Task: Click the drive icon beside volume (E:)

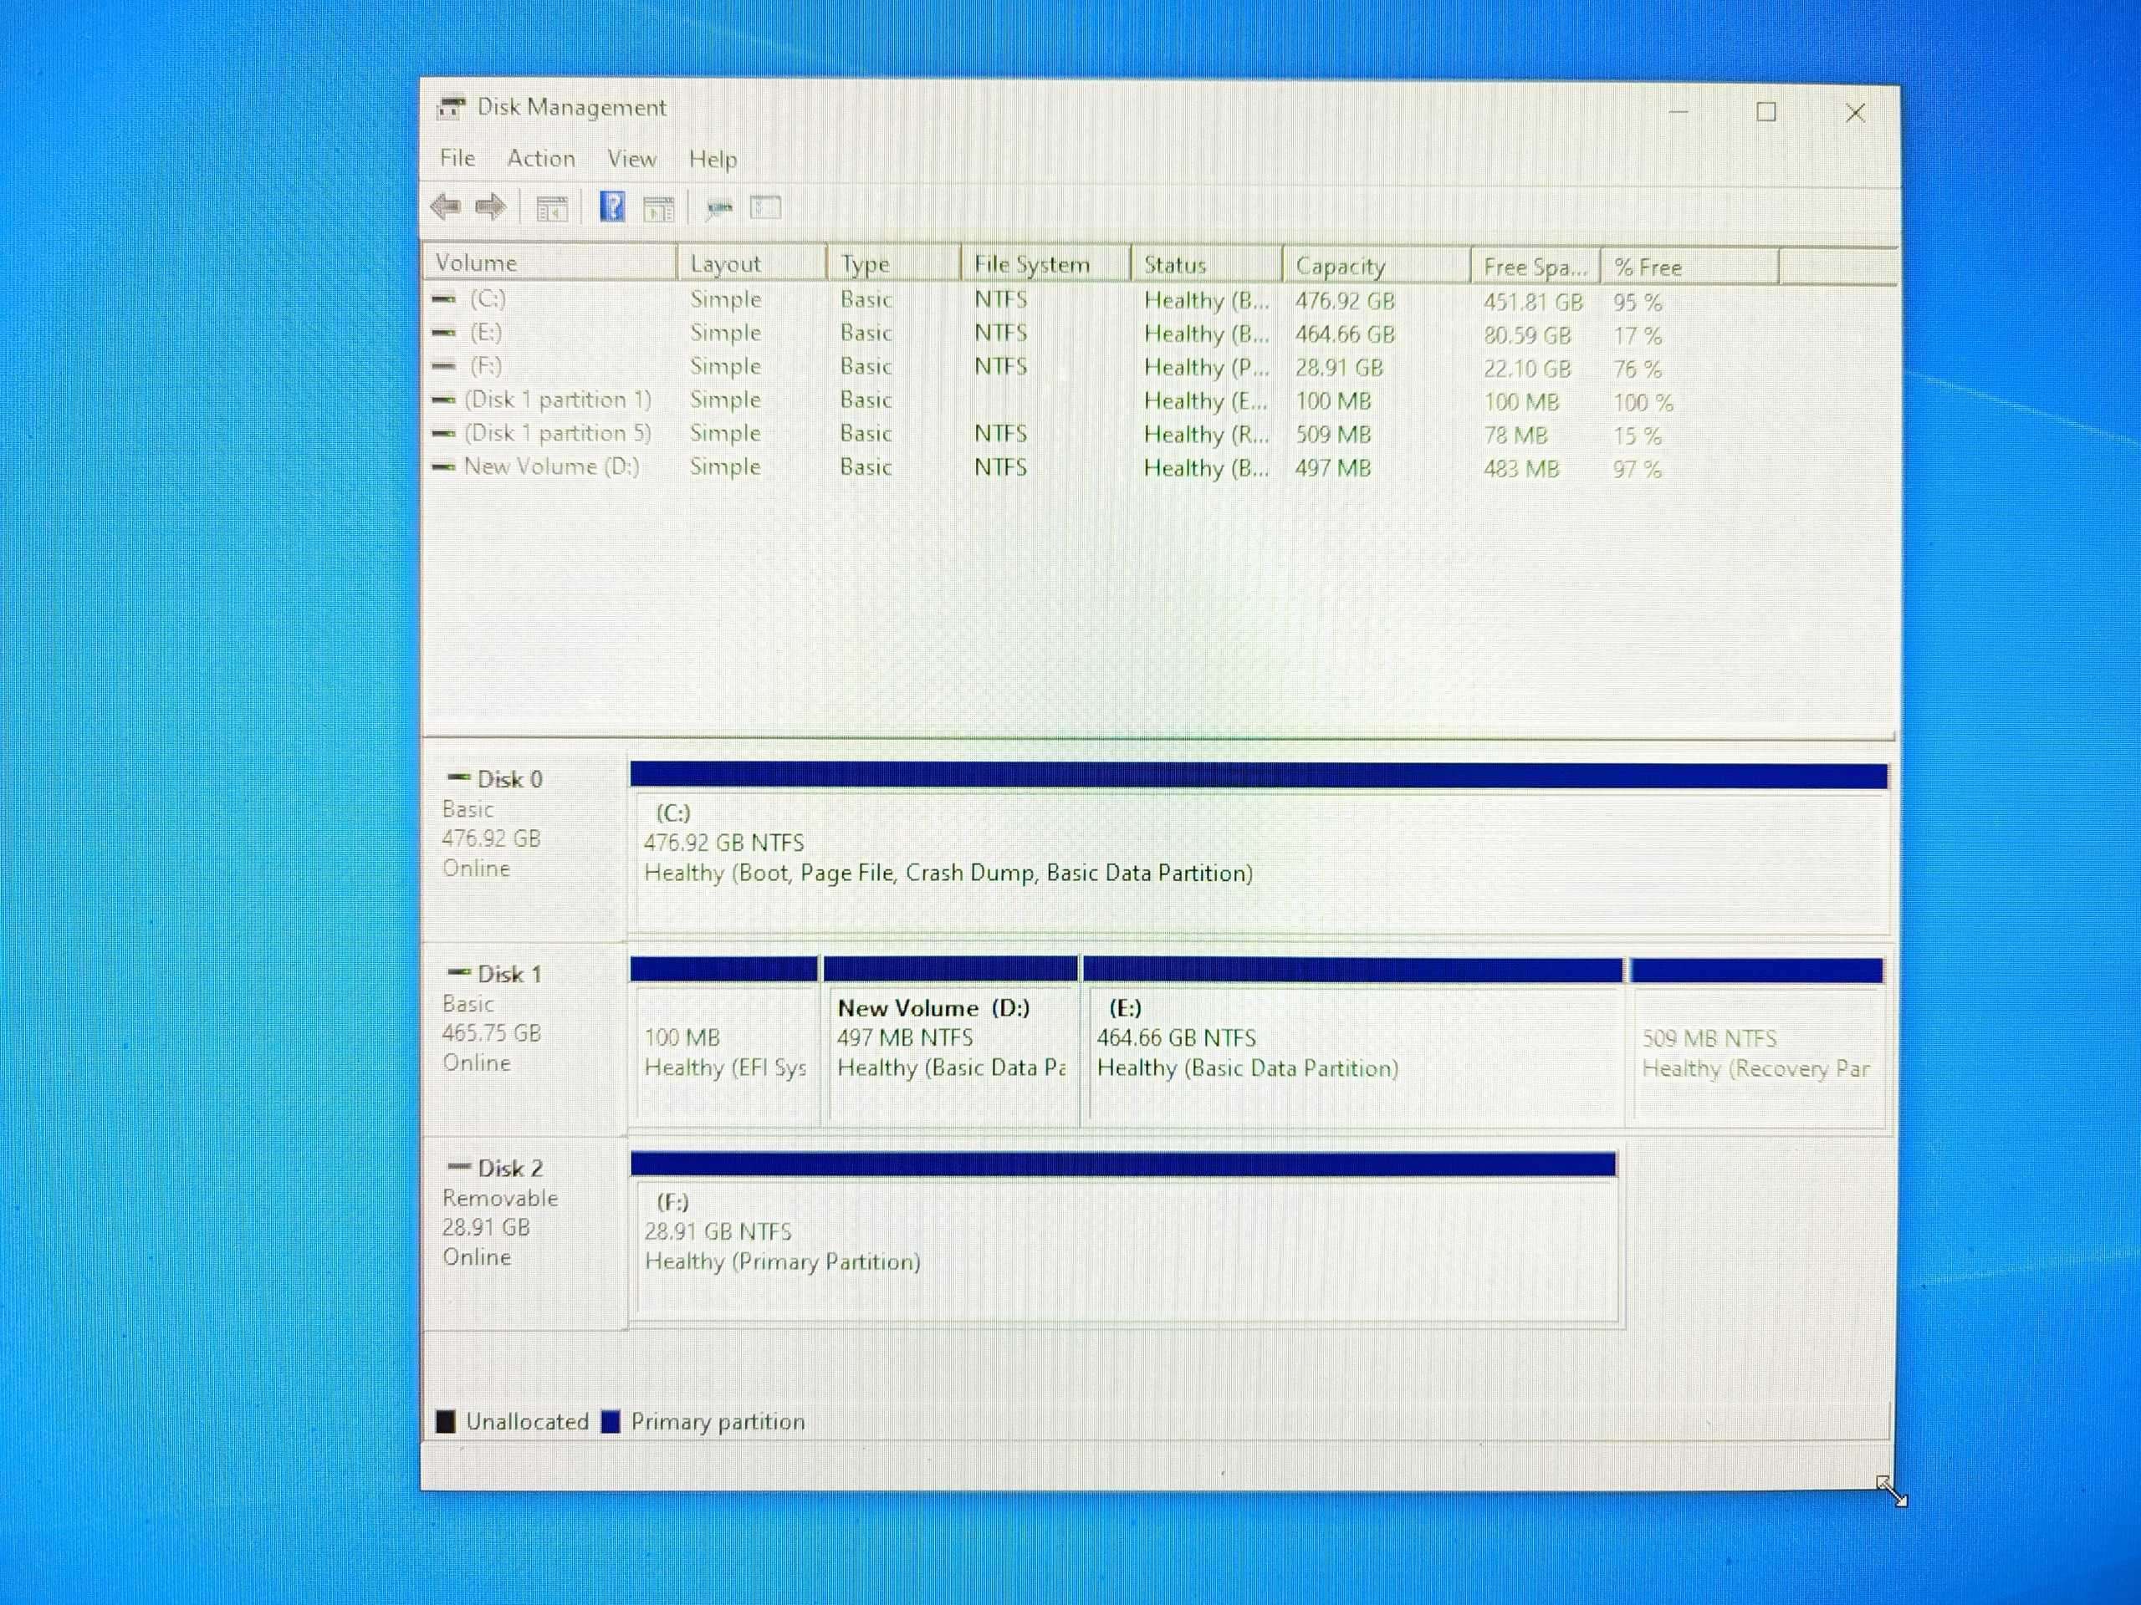Action: [443, 333]
